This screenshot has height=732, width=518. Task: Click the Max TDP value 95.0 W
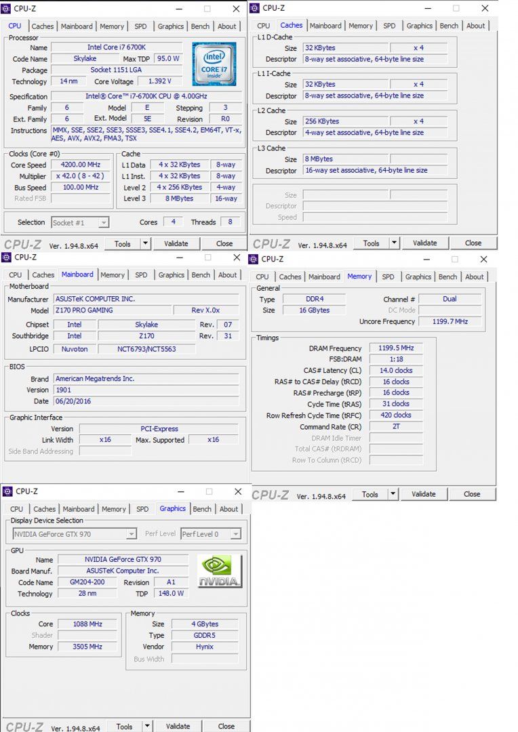pyautogui.click(x=168, y=58)
